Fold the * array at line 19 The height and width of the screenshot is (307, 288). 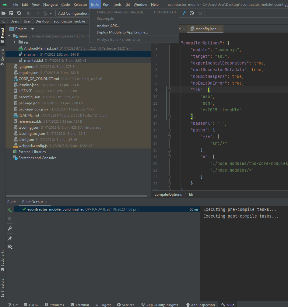[x=170, y=157]
